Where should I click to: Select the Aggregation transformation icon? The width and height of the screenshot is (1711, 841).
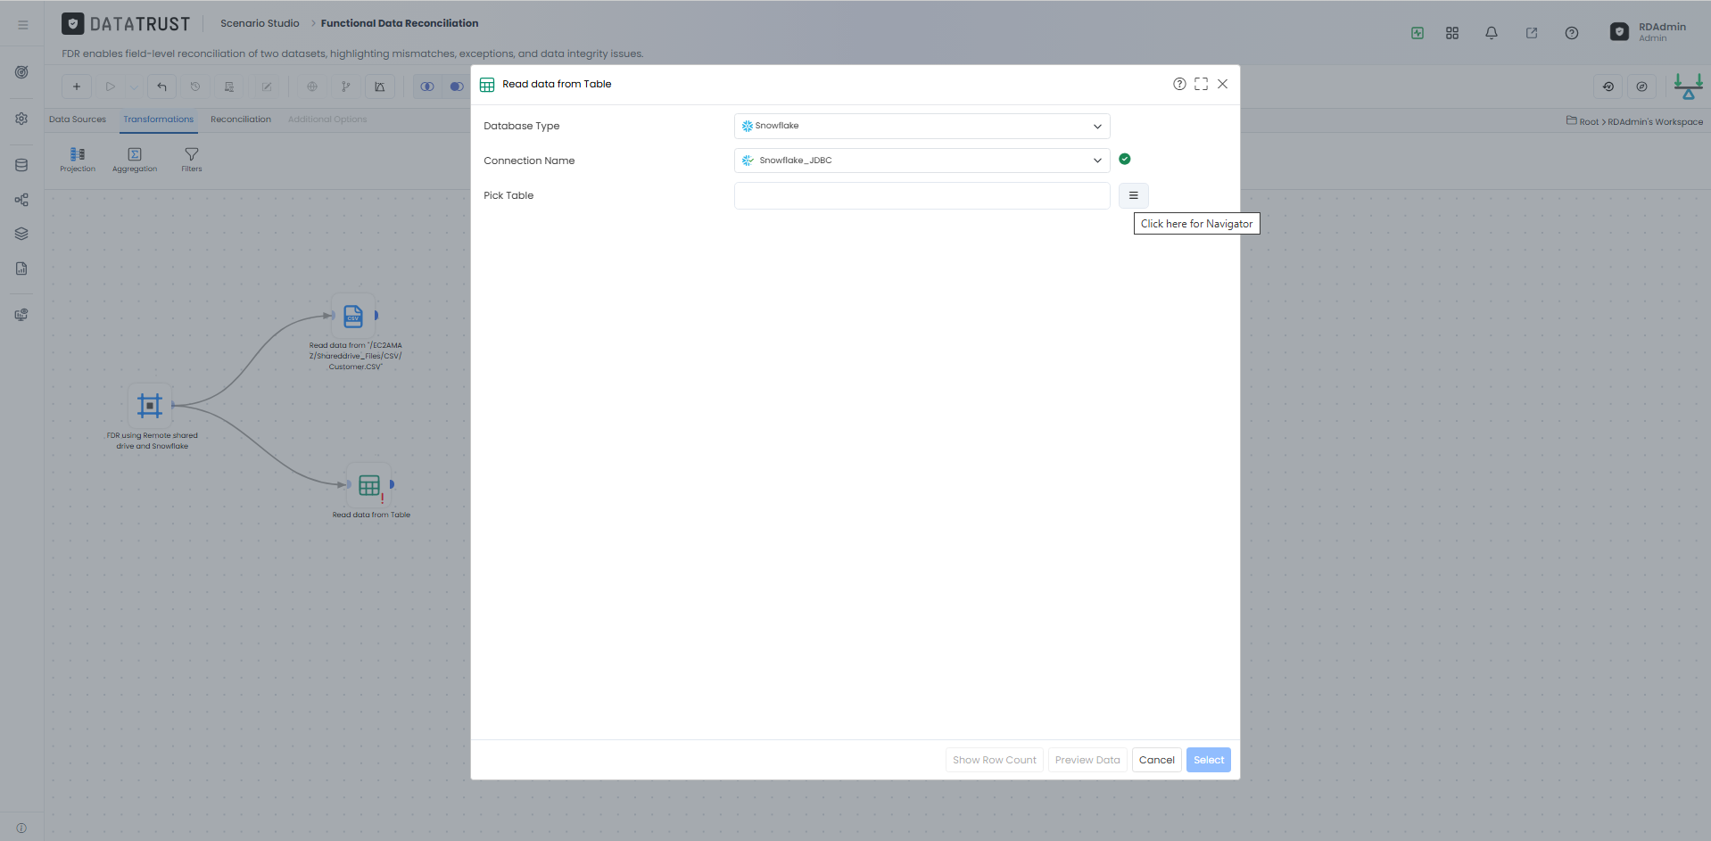(x=135, y=154)
